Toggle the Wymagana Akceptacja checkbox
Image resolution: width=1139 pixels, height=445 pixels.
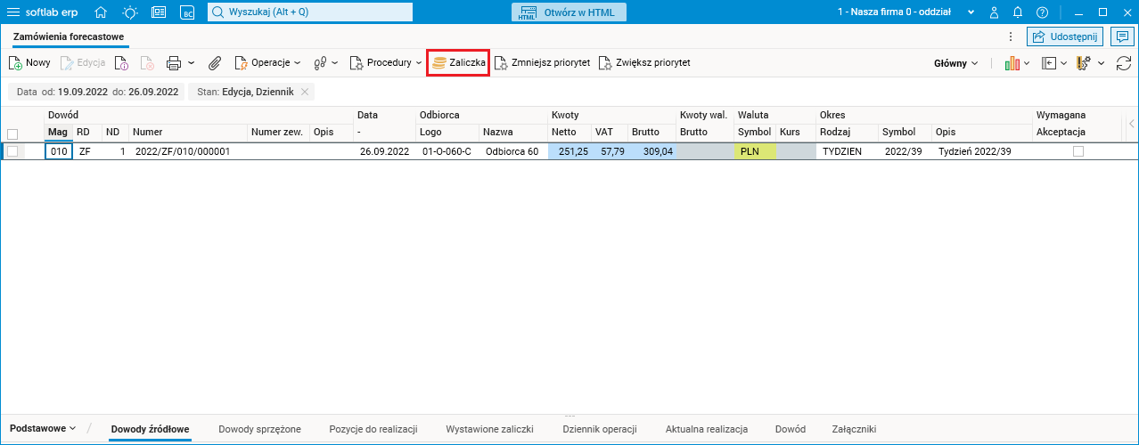1078,151
